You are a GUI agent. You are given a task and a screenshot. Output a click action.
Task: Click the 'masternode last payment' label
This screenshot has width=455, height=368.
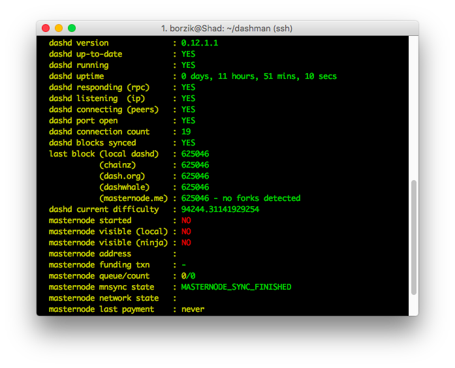click(x=102, y=309)
